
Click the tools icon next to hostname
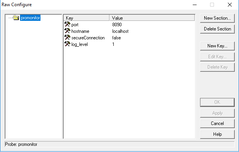67,31
